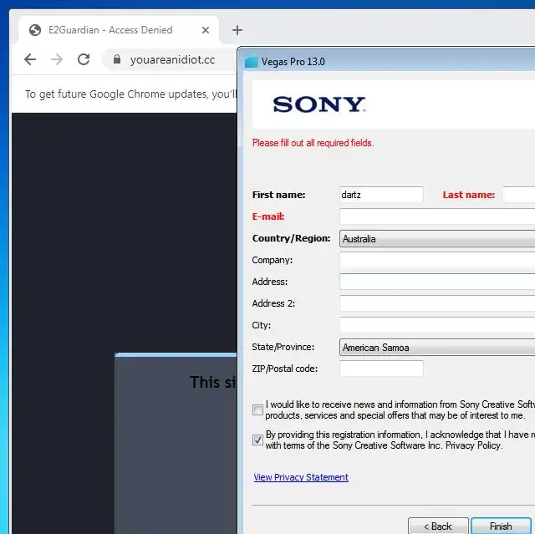This screenshot has height=534, width=535.
Task: Click the Address 2 input field
Action: (x=437, y=303)
